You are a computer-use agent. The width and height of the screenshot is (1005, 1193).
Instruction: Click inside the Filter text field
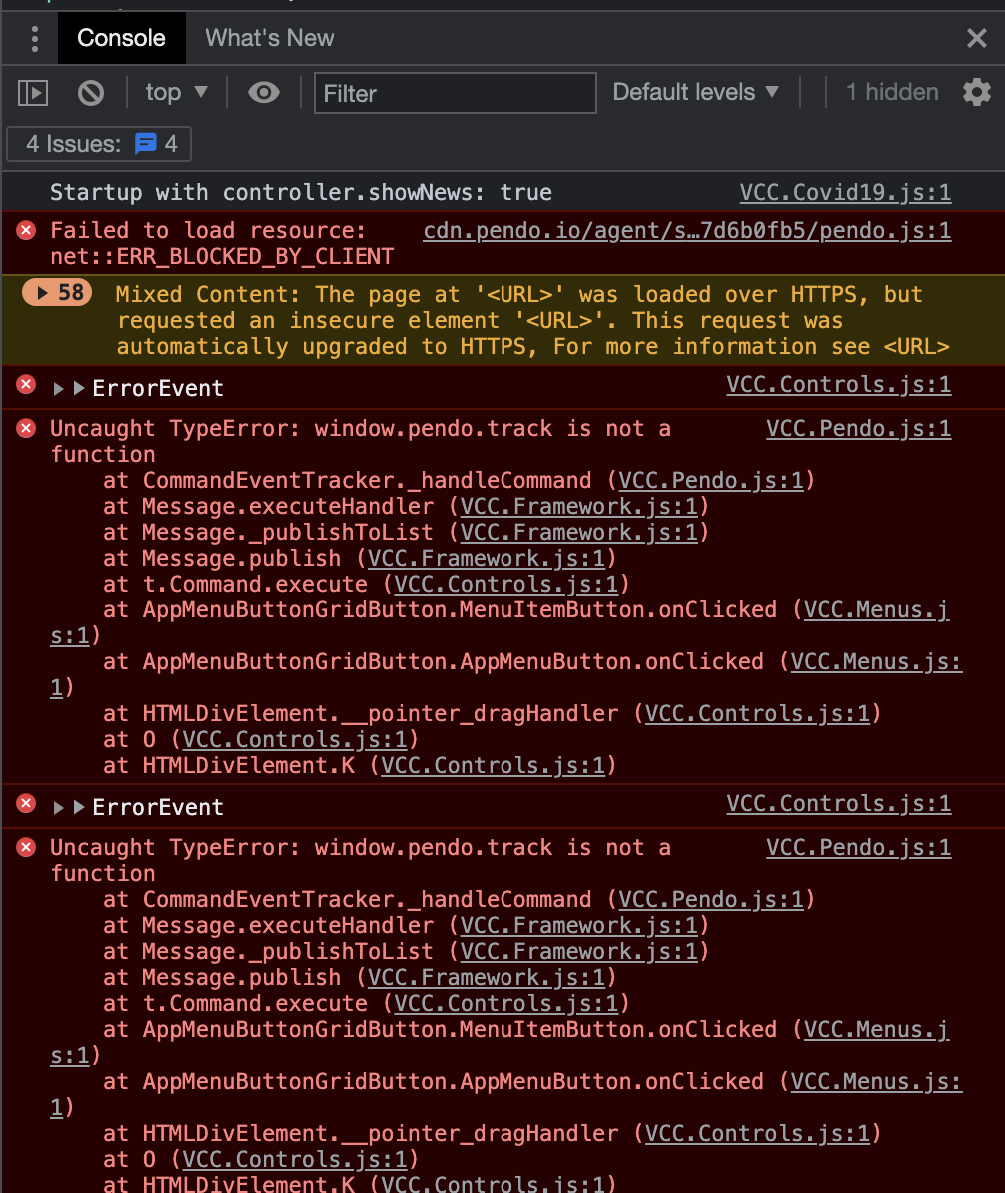coord(455,92)
